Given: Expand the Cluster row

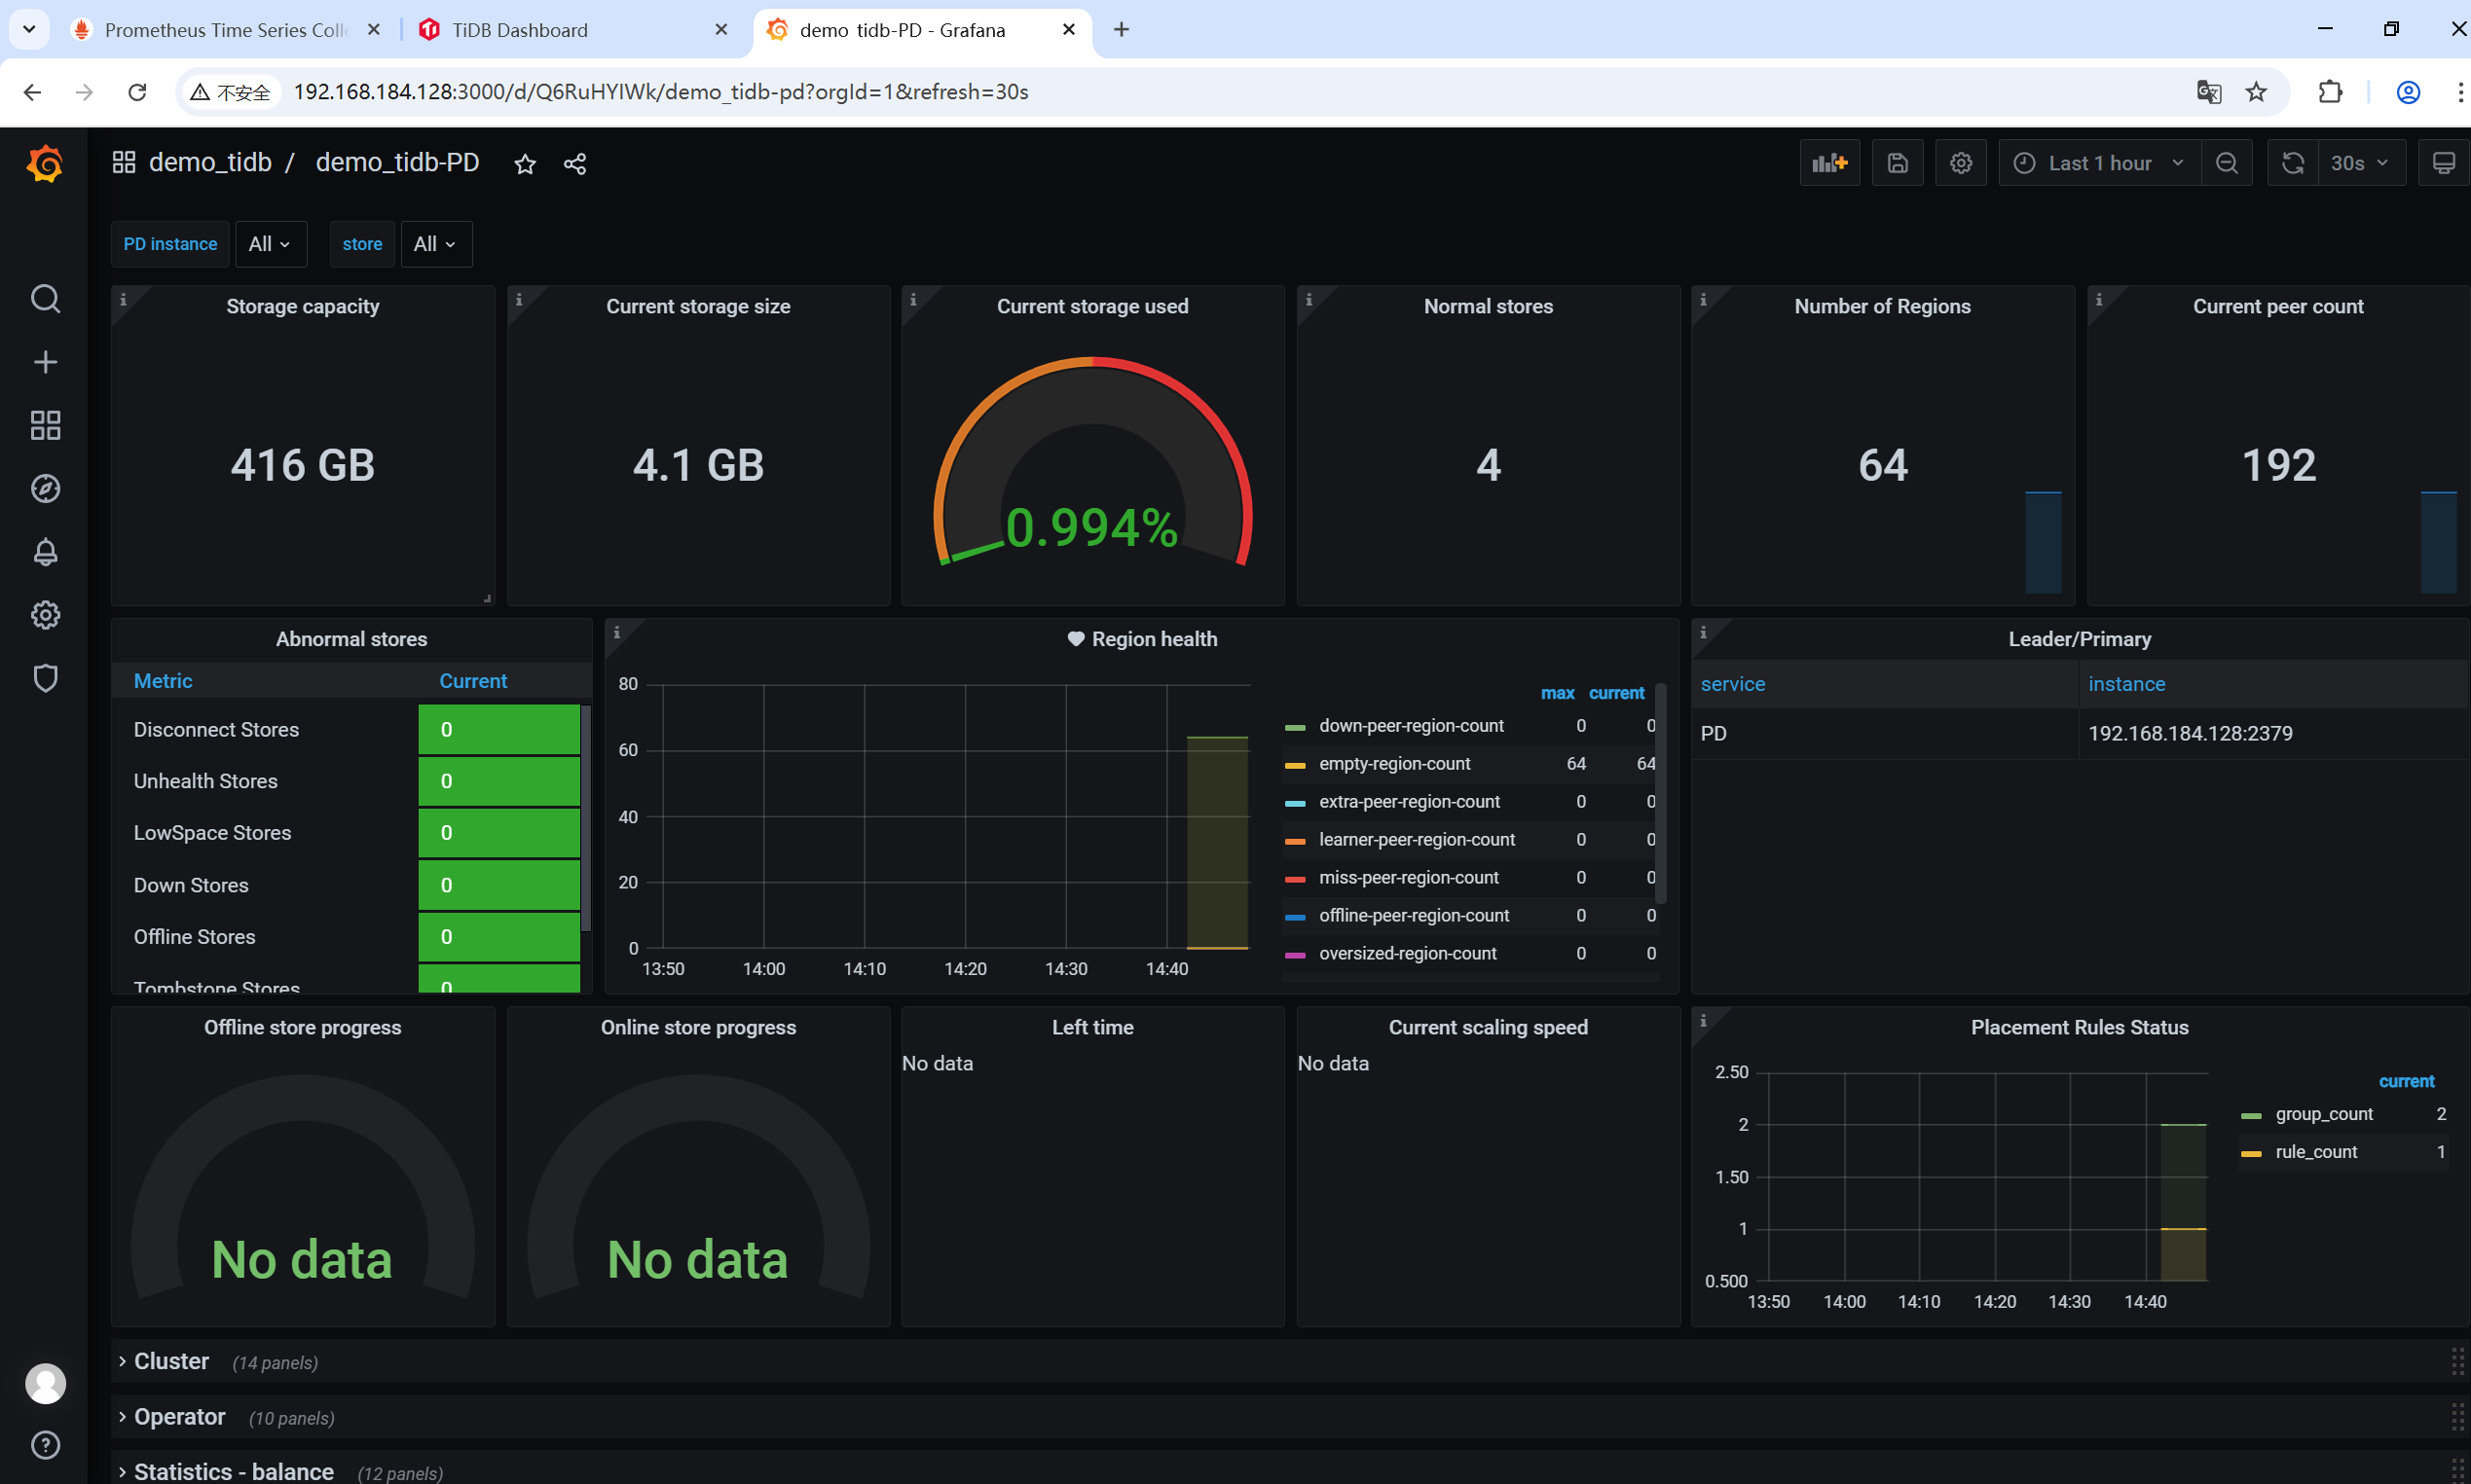Looking at the screenshot, I should click(171, 1361).
